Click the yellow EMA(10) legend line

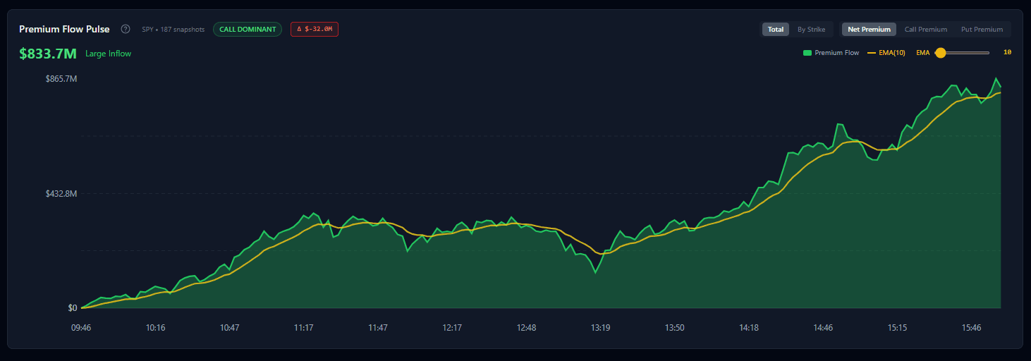click(872, 53)
